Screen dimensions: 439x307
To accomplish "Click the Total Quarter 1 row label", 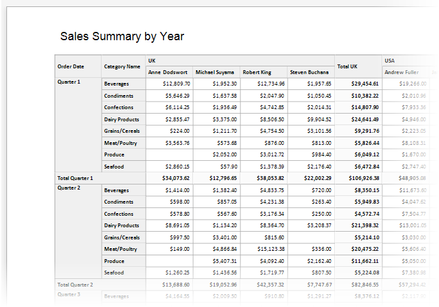I will click(x=75, y=178).
